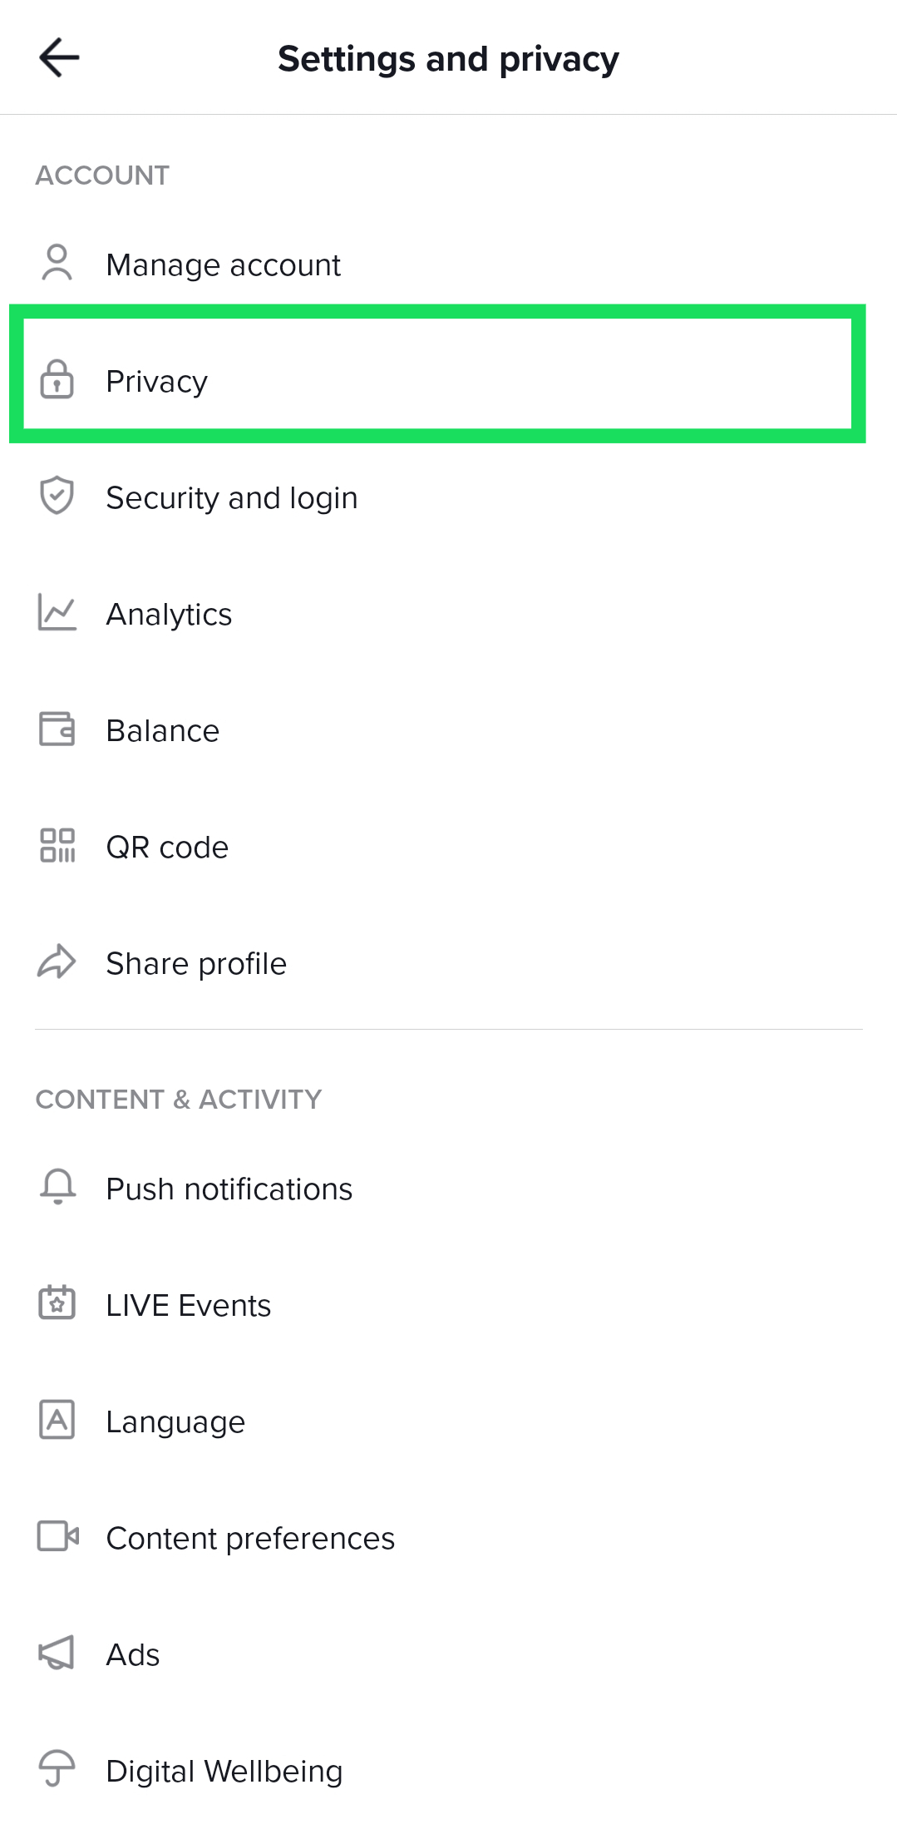Image resolution: width=897 pixels, height=1839 pixels.
Task: View Analytics page
Action: (169, 615)
